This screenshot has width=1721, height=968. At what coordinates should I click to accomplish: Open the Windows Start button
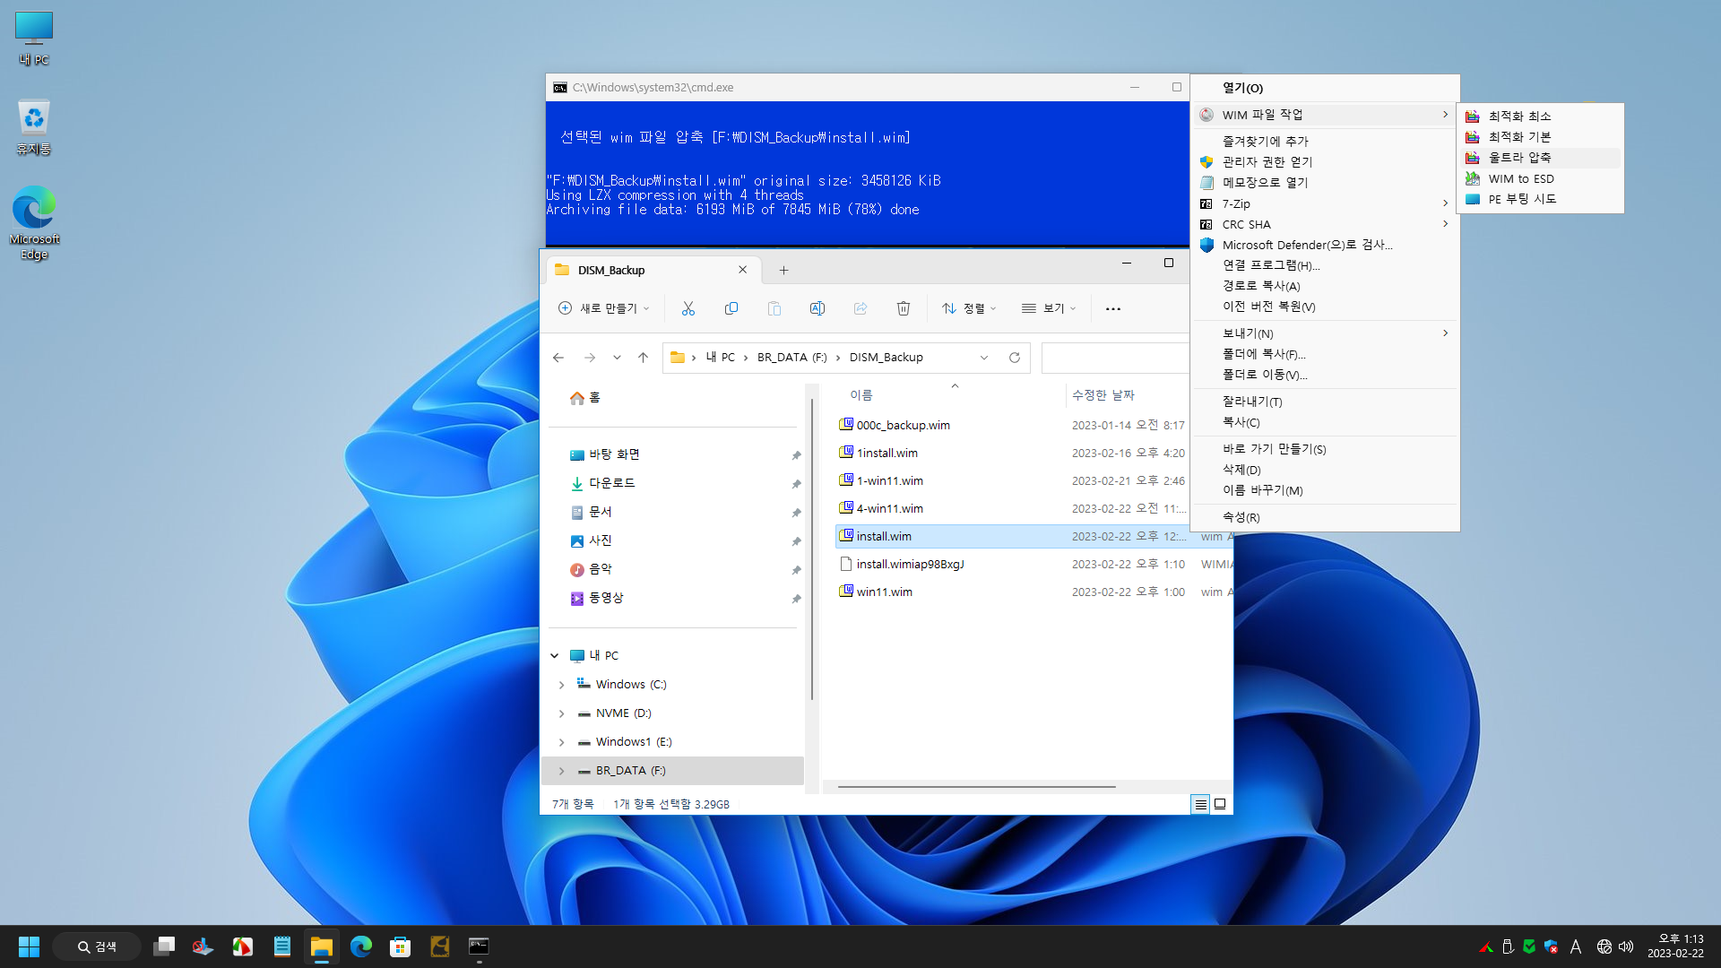[x=29, y=946]
